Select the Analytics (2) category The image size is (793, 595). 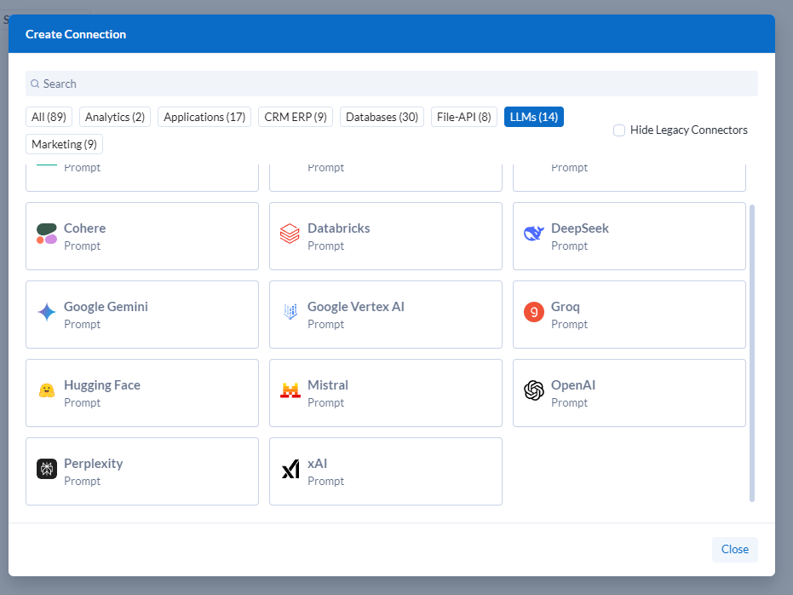pos(115,117)
